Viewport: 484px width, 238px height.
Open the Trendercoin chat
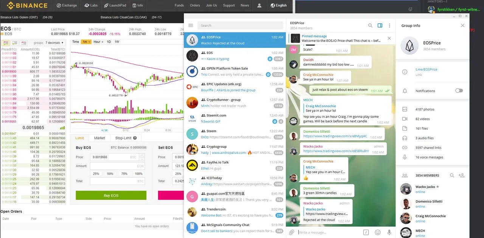pyautogui.click(x=235, y=212)
